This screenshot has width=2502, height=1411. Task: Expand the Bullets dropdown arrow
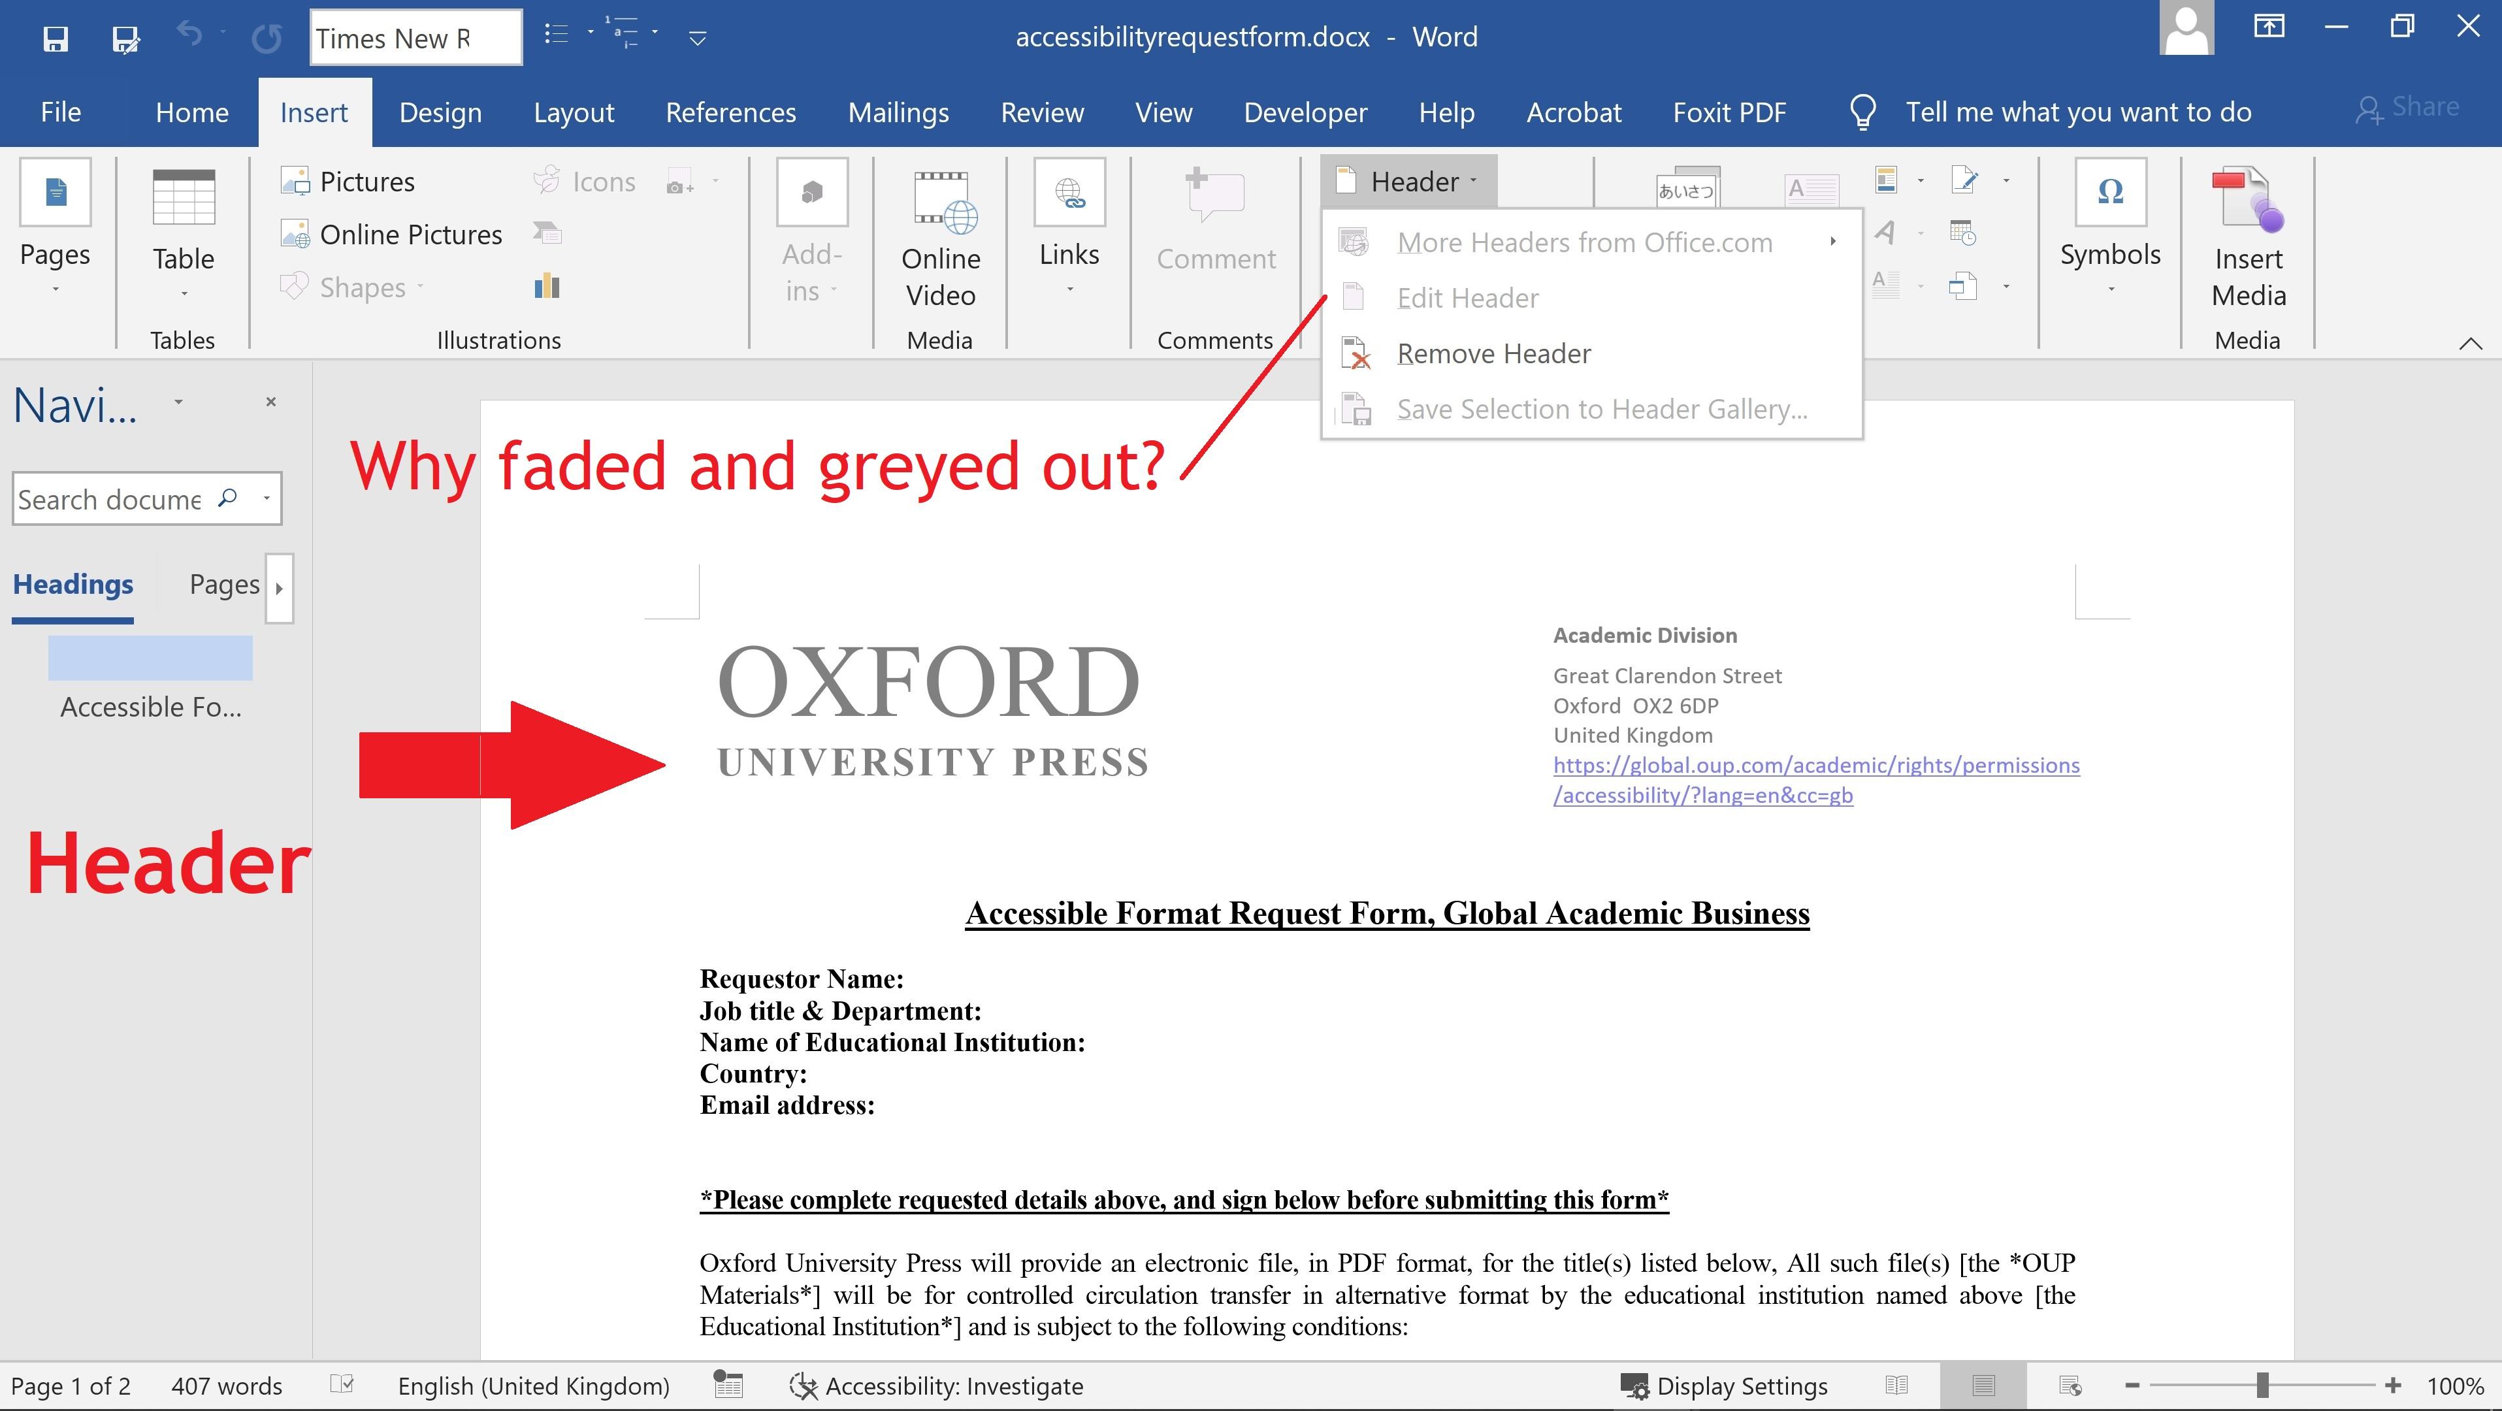click(591, 33)
